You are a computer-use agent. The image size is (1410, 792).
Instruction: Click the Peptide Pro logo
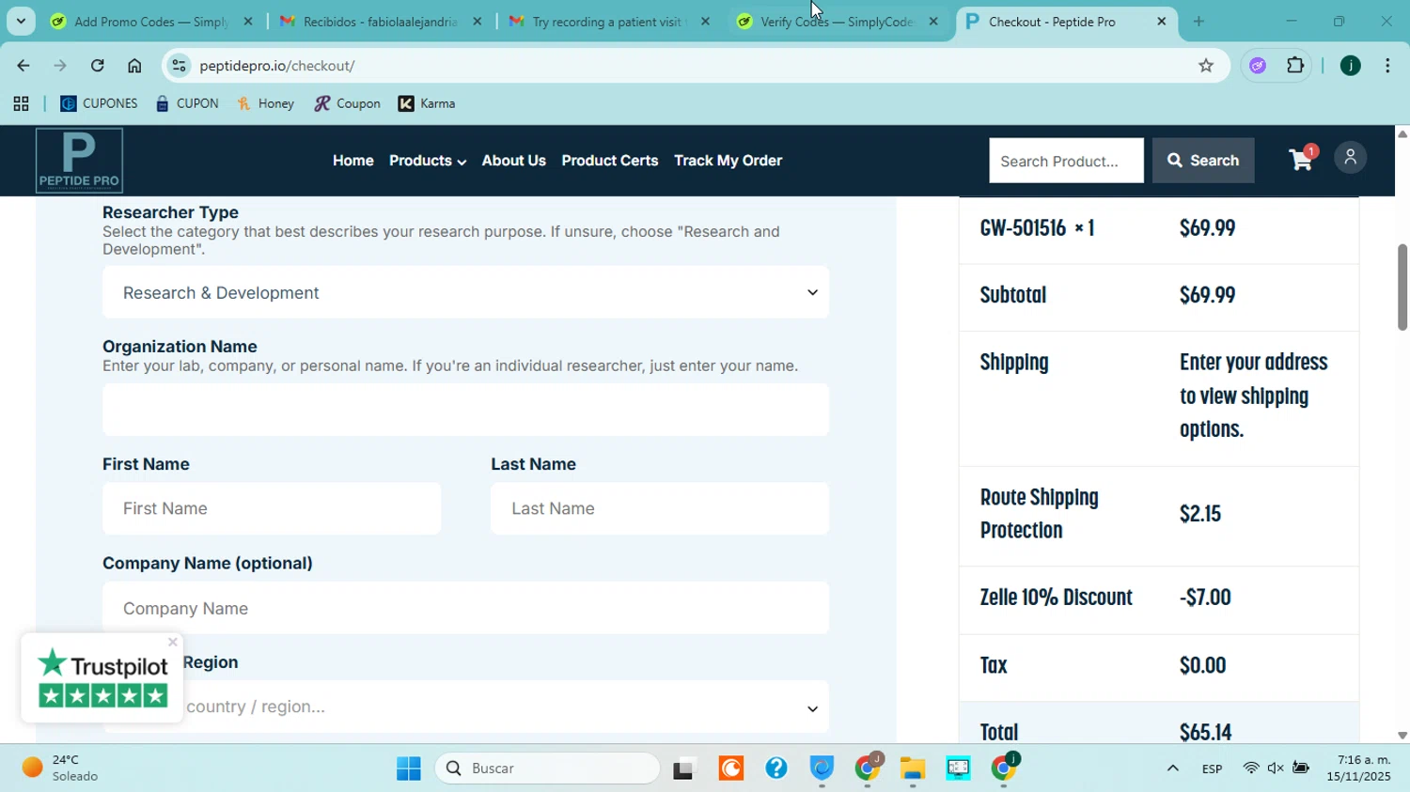tap(79, 161)
